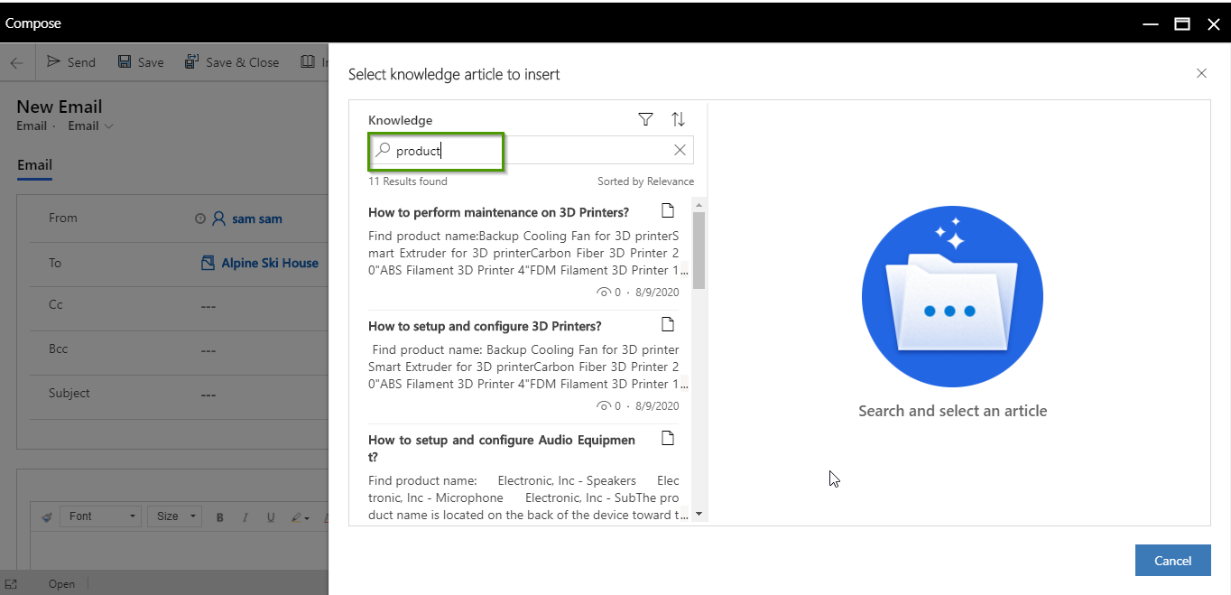Open the Email form selector chevron
The height and width of the screenshot is (595, 1231).
109,126
